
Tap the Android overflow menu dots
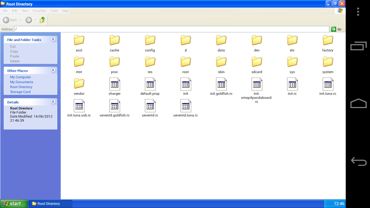pos(358,12)
